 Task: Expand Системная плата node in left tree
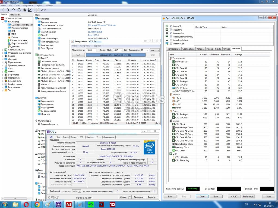click(x=3, y=50)
